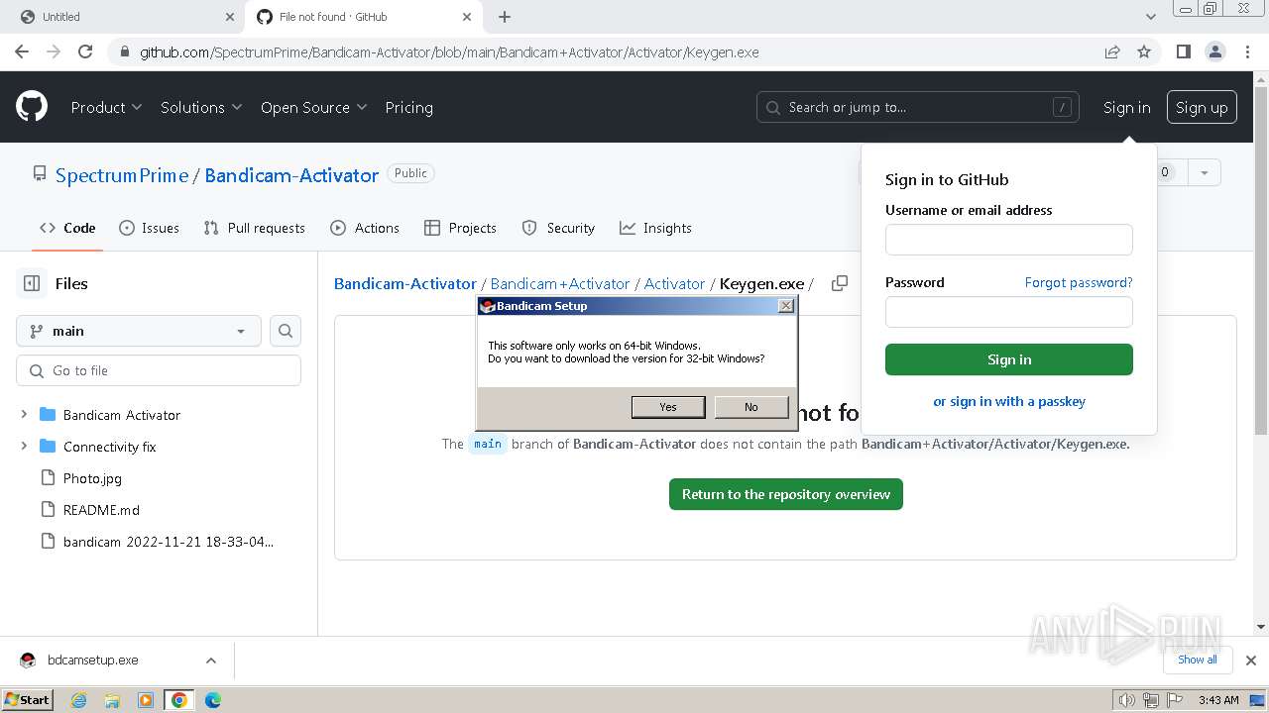Open the tab search chevron in Chrome
1269x713 pixels.
pyautogui.click(x=1150, y=17)
